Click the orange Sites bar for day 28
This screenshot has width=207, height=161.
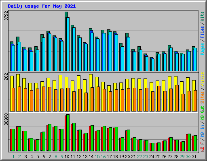pyautogui.click(x=177, y=98)
